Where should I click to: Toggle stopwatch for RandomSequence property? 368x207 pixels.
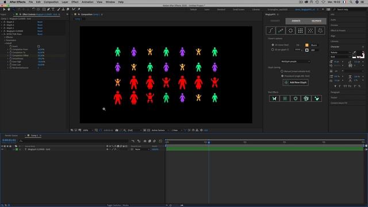(x=10, y=68)
